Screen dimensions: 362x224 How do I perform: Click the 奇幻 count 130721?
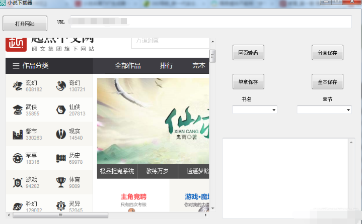[77, 89]
